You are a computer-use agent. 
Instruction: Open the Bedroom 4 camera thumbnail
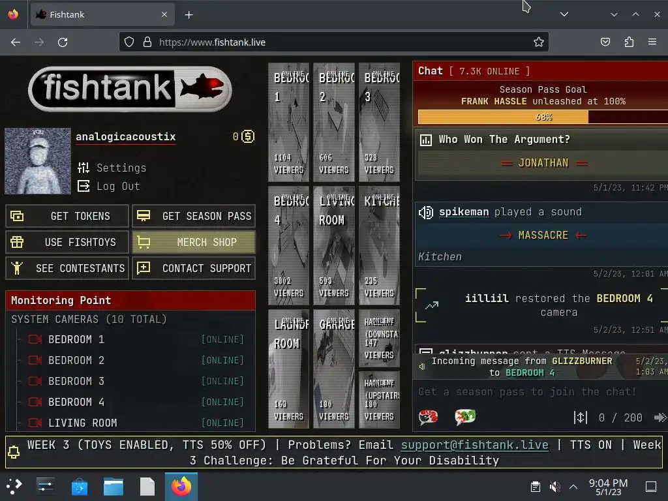coord(288,245)
